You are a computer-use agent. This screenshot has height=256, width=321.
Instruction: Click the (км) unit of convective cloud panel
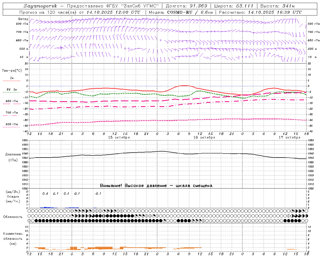tap(13, 243)
